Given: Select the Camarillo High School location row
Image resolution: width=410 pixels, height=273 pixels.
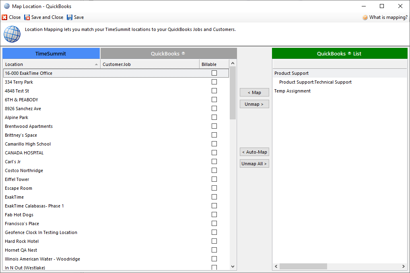Looking at the screenshot, I should pos(28,144).
